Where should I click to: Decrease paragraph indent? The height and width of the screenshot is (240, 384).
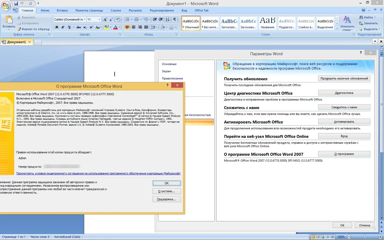point(155,19)
